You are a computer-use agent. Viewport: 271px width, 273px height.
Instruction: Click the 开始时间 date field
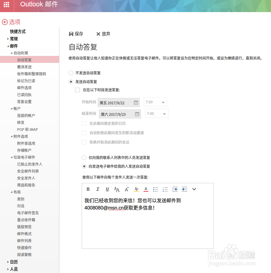[x=119, y=103]
